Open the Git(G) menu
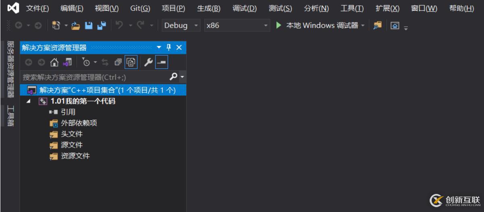The height and width of the screenshot is (212, 484). [140, 8]
